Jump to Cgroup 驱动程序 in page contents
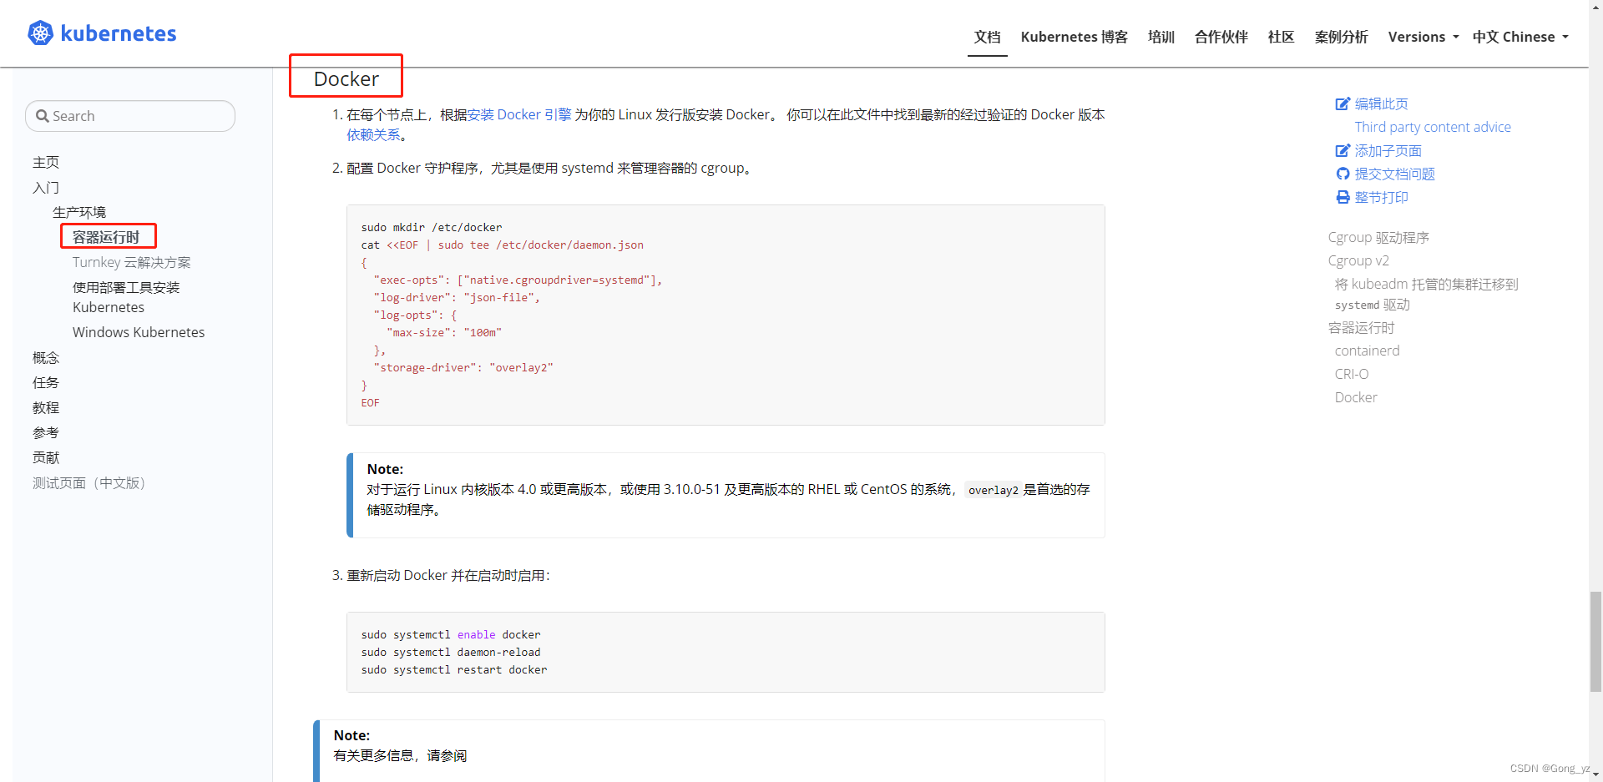 click(x=1378, y=237)
